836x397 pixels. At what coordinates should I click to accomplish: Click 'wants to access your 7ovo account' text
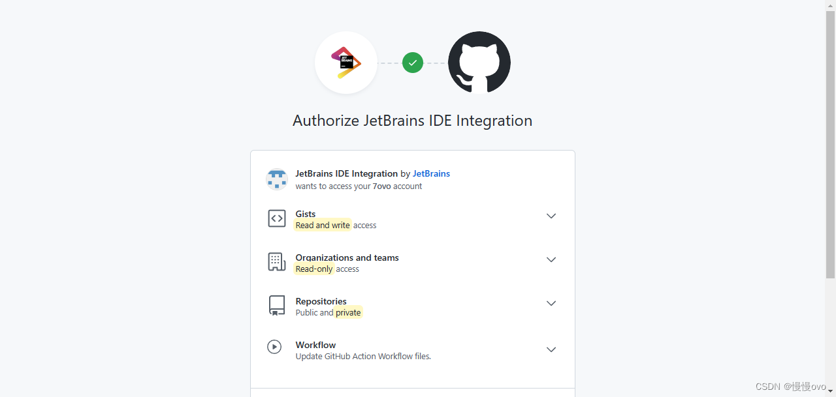click(359, 186)
